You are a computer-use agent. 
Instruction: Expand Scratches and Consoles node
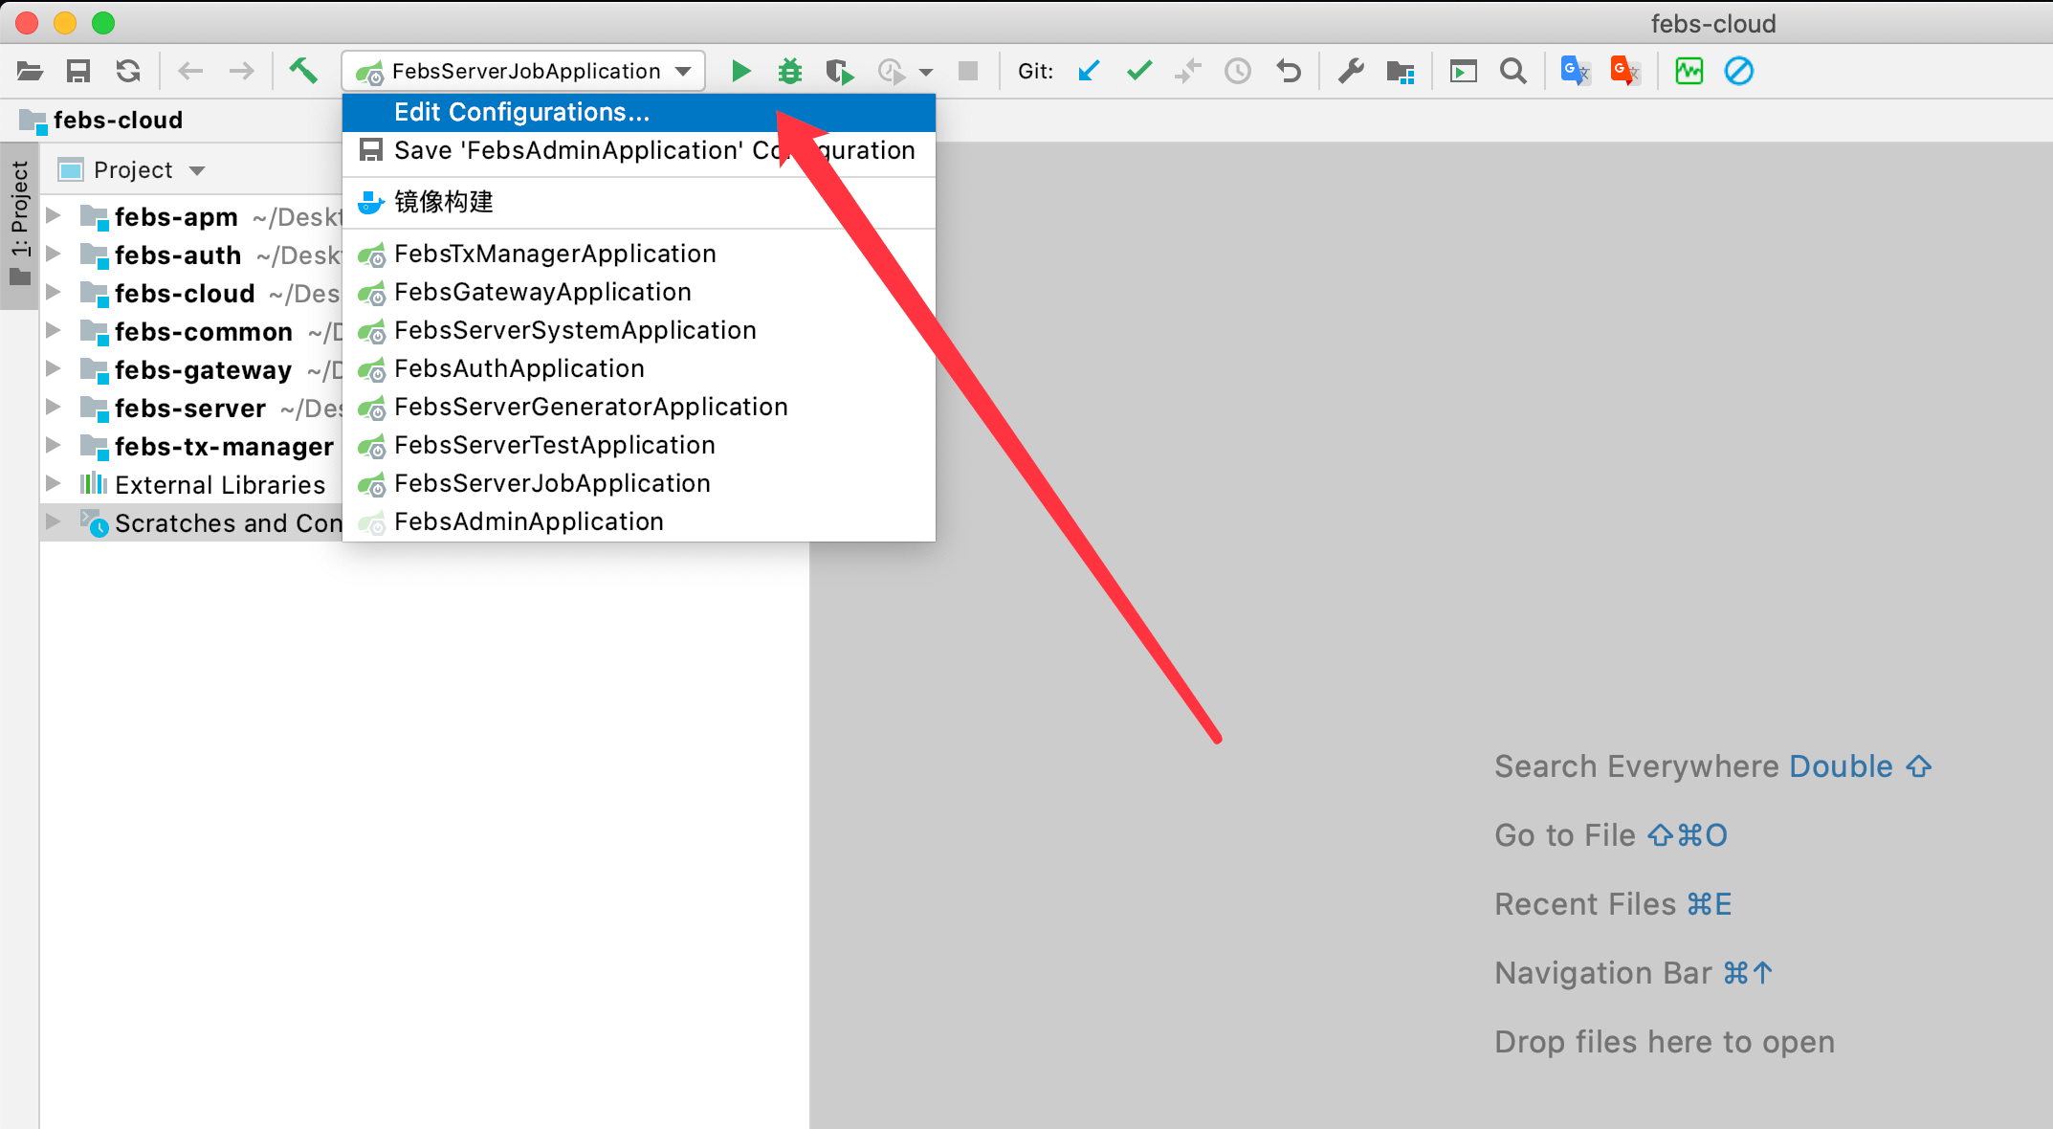click(x=54, y=522)
